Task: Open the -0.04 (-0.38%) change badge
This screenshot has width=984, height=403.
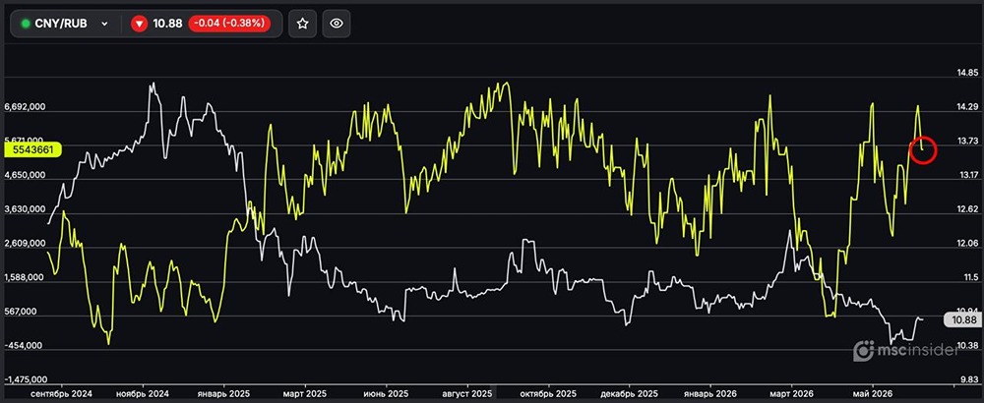Action: (x=229, y=24)
